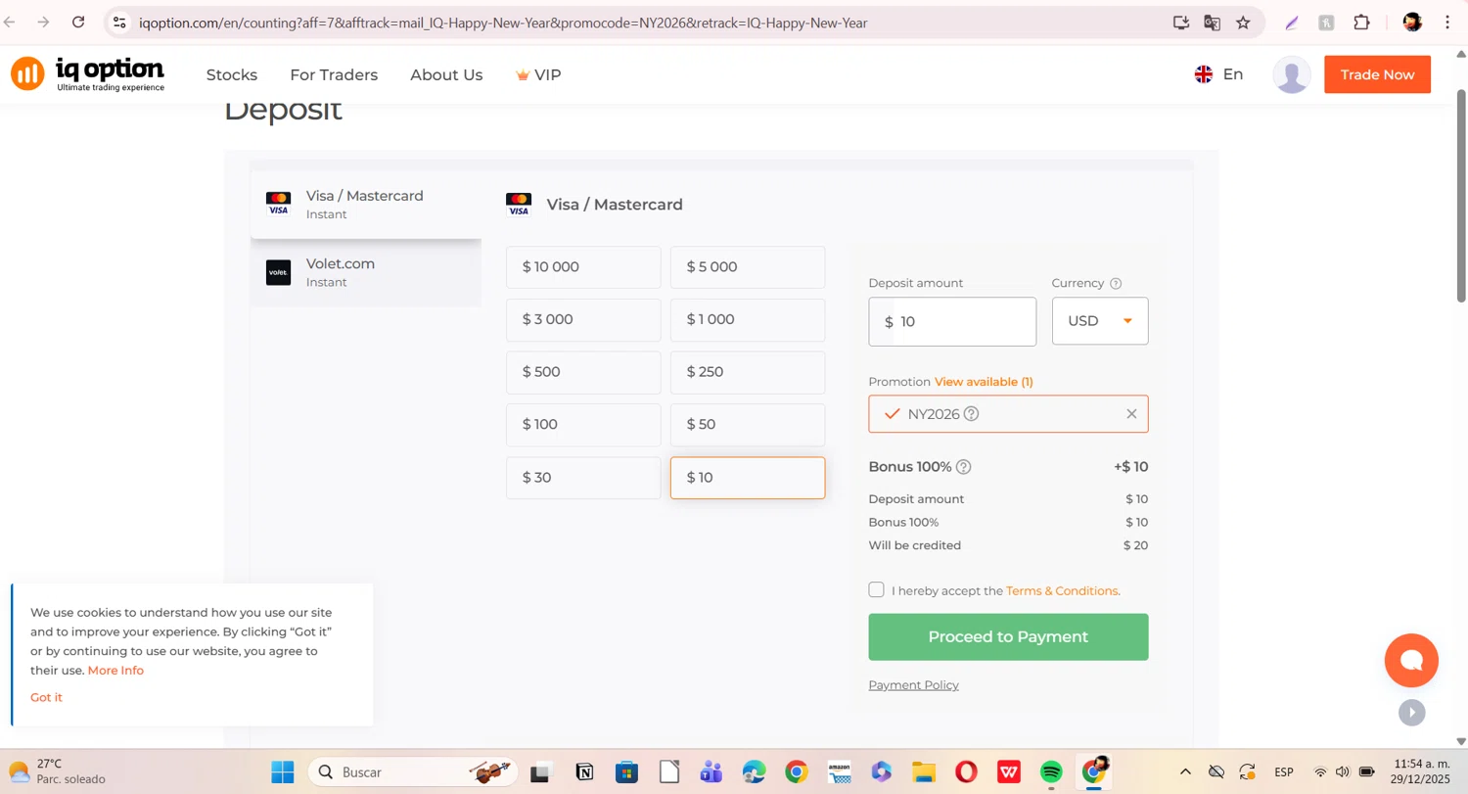This screenshot has width=1468, height=794.
Task: Click the install app icon in the address bar
Action: click(x=1181, y=23)
